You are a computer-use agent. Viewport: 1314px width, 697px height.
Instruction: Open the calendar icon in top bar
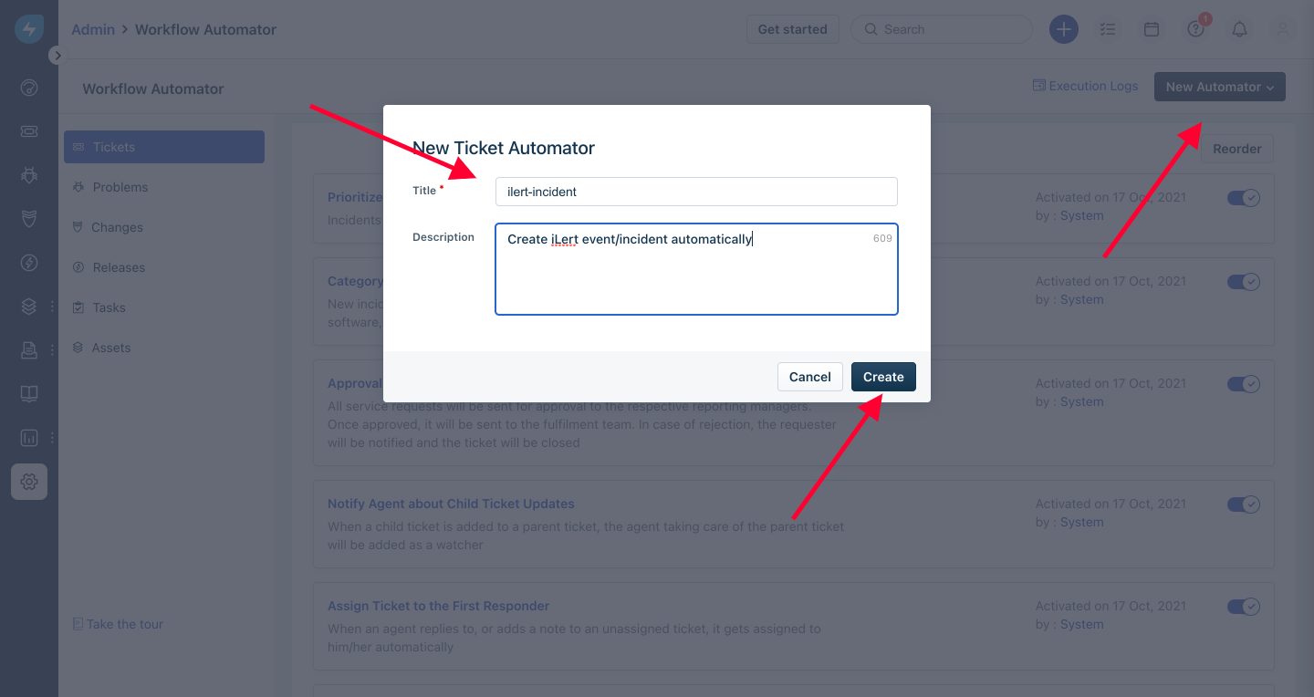1152,29
